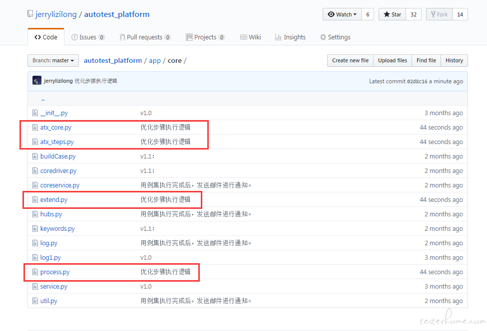The height and width of the screenshot is (331, 487).
Task: Navigate to app folder in breadcrumb
Action: pyautogui.click(x=155, y=60)
